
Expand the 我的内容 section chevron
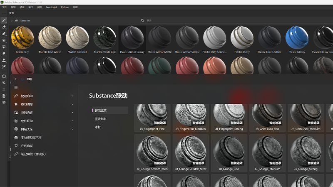tap(72, 112)
